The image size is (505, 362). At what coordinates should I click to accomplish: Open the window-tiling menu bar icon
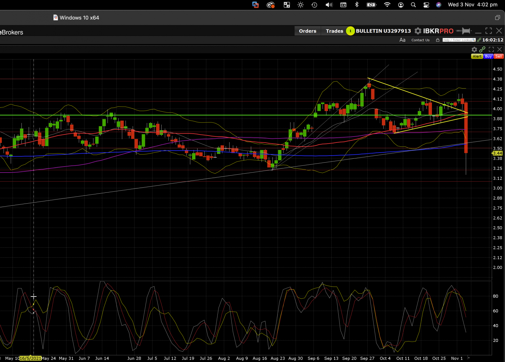pos(287,5)
